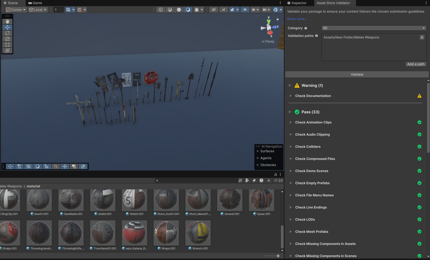Select the Rotate tool
Screen dimensions: 430x260
[7, 33]
